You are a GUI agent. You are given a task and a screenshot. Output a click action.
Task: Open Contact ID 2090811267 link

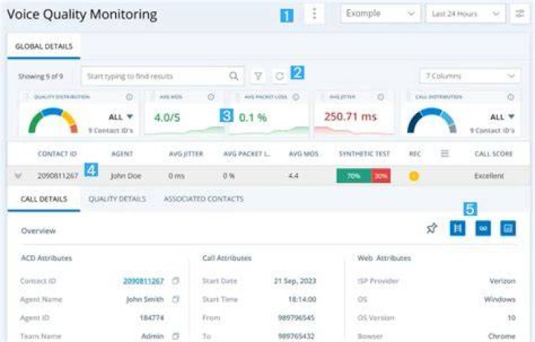143,281
